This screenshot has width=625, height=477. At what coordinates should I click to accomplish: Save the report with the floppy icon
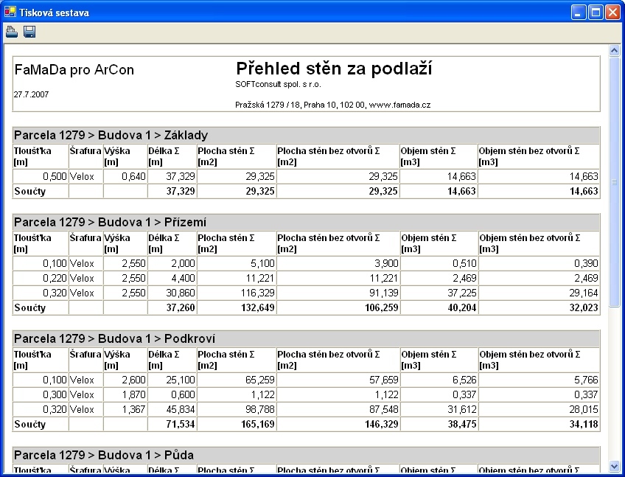point(29,32)
